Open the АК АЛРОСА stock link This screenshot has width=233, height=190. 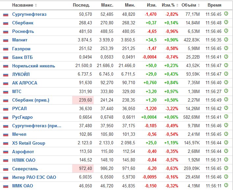point(25,83)
